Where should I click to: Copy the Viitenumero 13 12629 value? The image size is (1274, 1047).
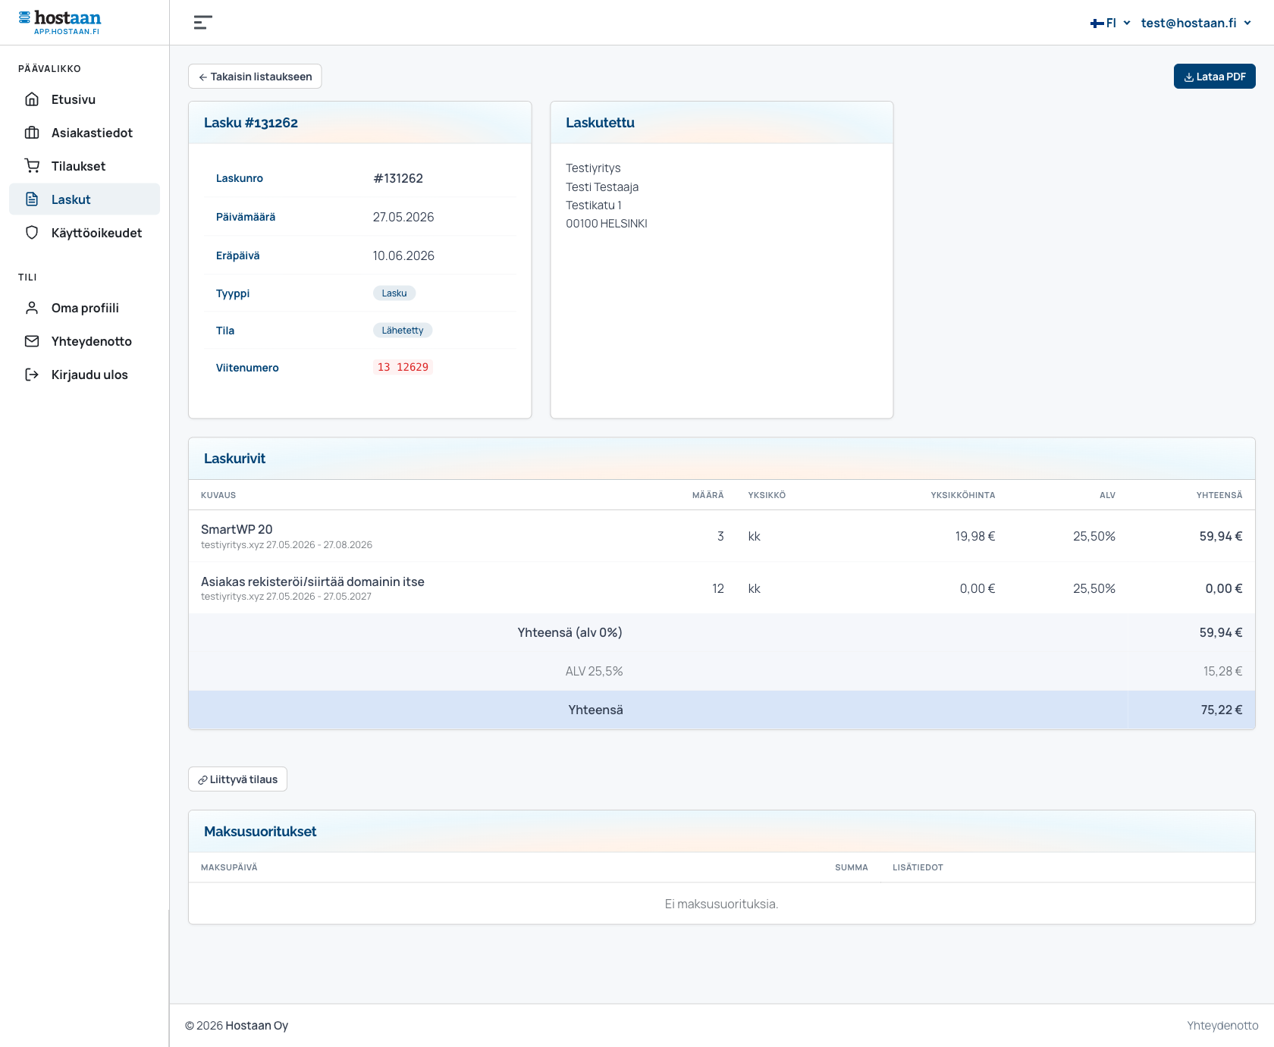[x=403, y=367]
